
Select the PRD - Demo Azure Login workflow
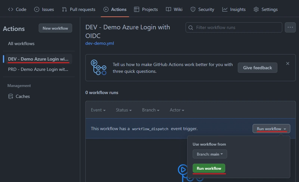tap(38, 70)
